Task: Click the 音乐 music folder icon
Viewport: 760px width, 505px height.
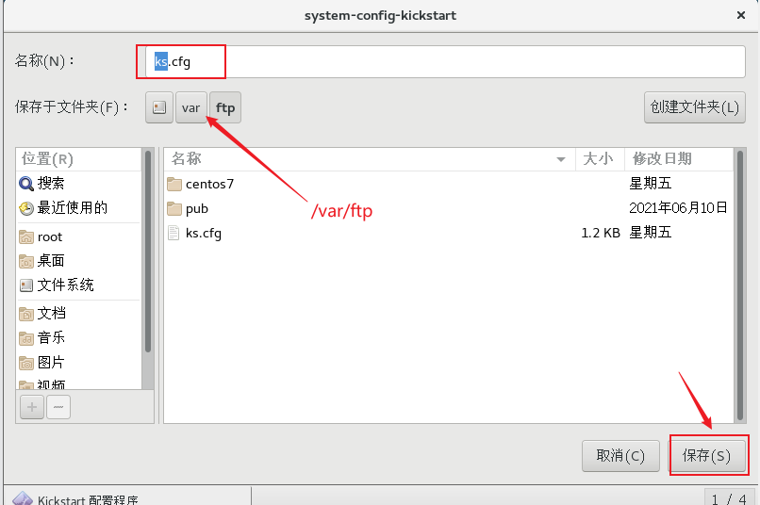Action: click(x=26, y=338)
